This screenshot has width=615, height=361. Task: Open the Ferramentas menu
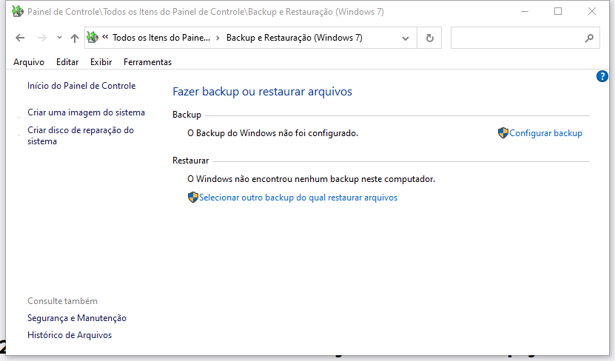[x=147, y=62]
